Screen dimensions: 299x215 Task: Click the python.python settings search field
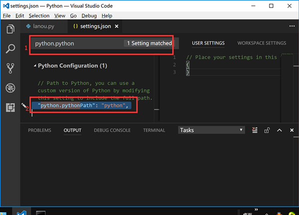click(x=75, y=43)
